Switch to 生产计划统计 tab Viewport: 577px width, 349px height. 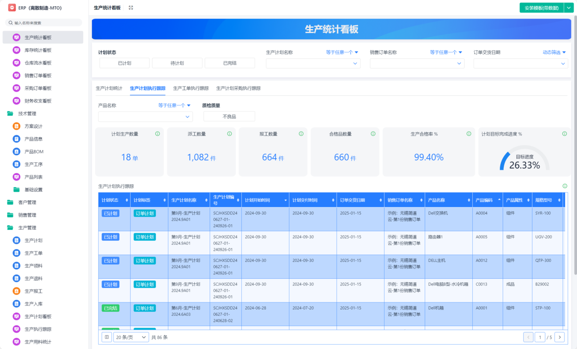tap(109, 88)
